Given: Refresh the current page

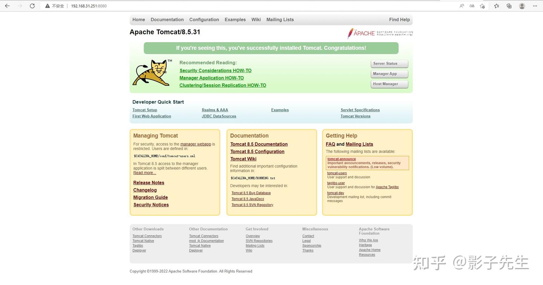Looking at the screenshot, I should 32,6.
